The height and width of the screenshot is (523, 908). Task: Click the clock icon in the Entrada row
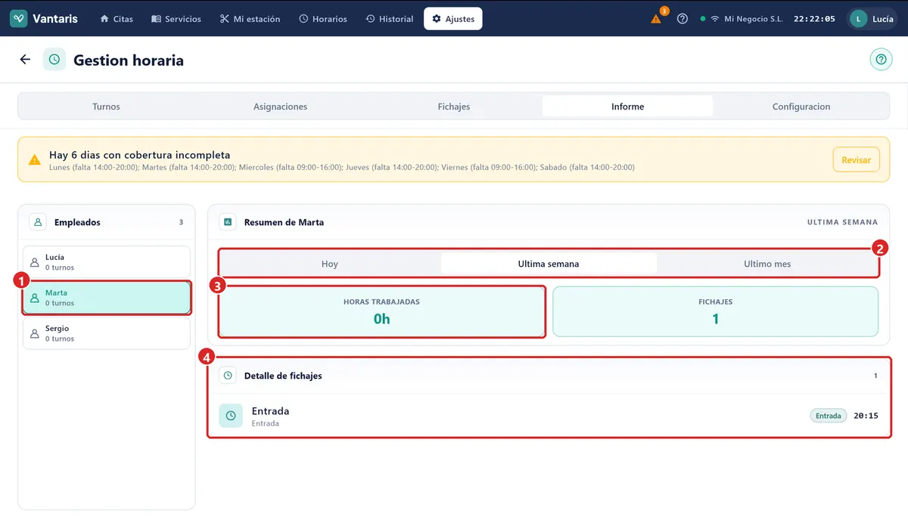(231, 416)
